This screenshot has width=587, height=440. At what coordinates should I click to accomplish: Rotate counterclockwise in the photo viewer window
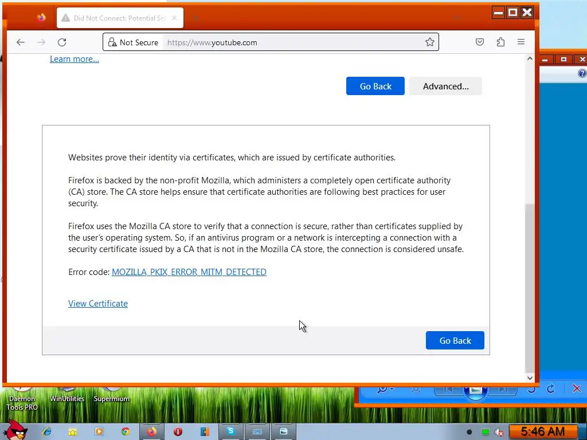(531, 389)
